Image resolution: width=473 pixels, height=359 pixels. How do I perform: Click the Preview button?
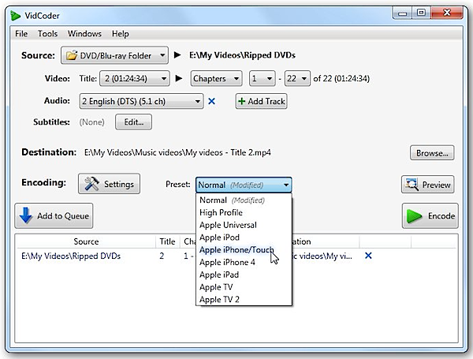428,184
